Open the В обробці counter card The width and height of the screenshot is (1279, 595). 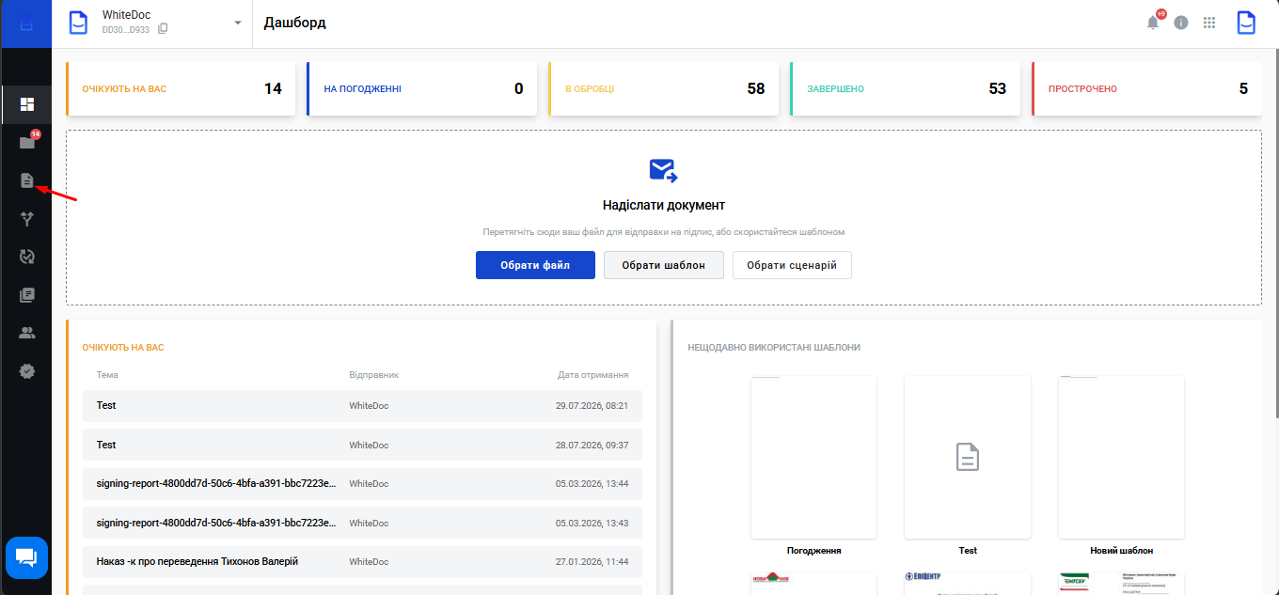click(x=664, y=89)
